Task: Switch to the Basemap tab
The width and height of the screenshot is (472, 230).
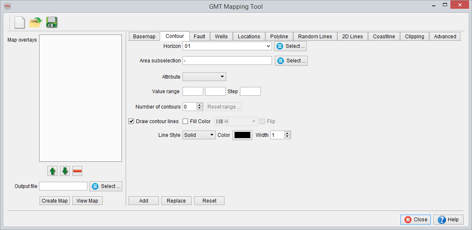Action: pos(144,37)
